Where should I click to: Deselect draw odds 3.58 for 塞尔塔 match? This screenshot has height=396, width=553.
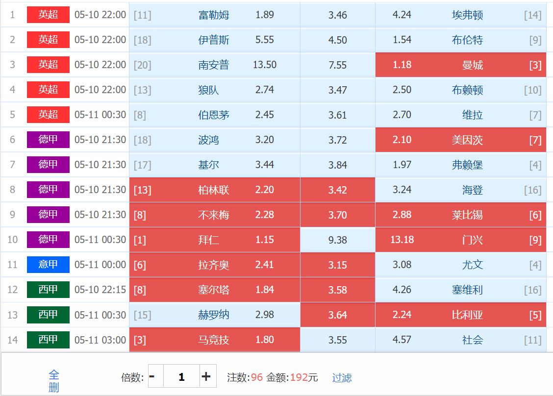click(337, 290)
